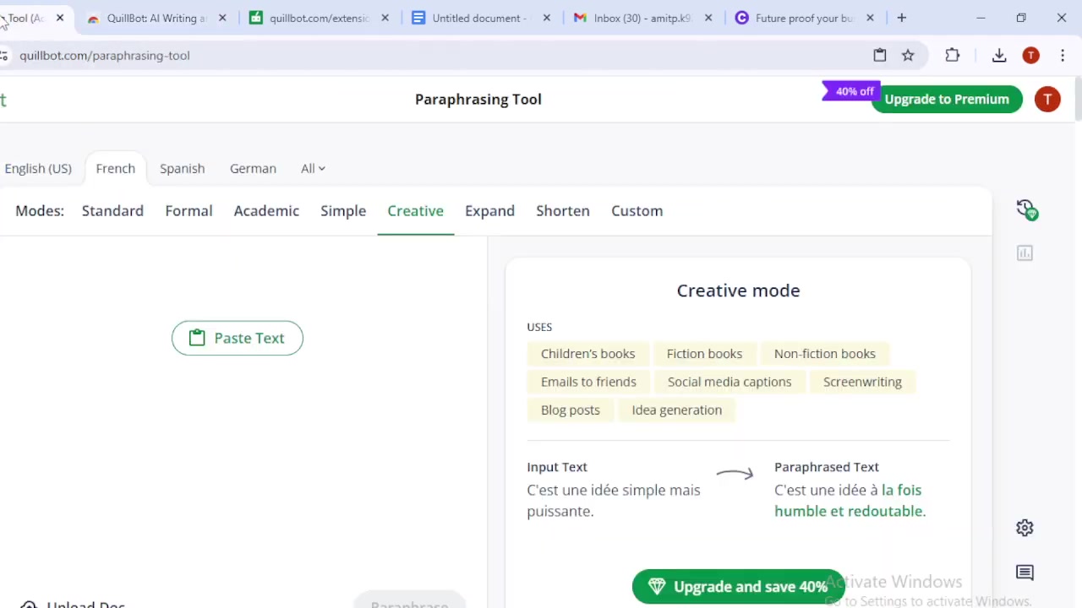Open Chrome profile T icon

(x=1030, y=55)
